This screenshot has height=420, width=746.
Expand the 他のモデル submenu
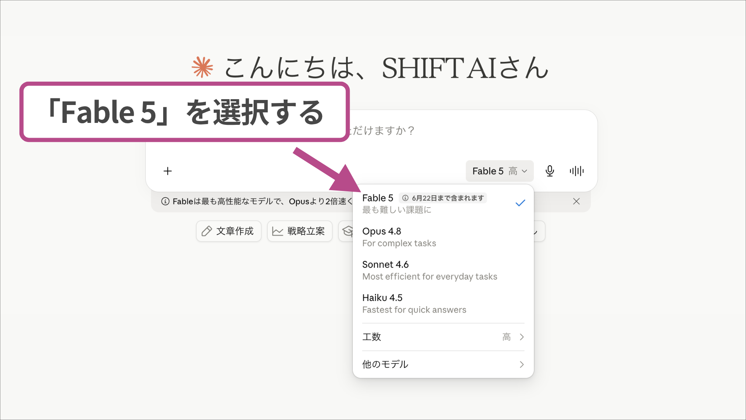(x=443, y=364)
